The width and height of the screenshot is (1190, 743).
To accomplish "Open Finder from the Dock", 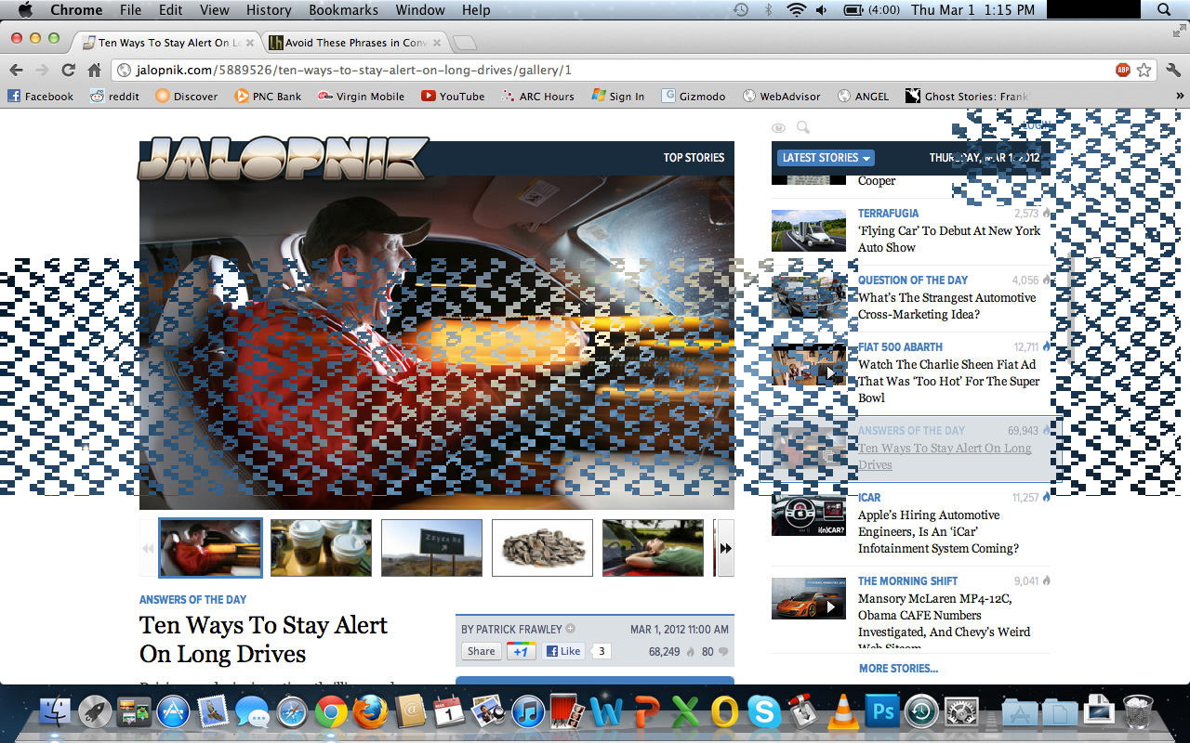I will pyautogui.click(x=56, y=712).
